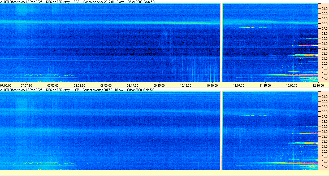Click the 17.0 frequency label in RCP panel
The width and height of the screenshot is (329, 176).
pyautogui.click(x=324, y=78)
